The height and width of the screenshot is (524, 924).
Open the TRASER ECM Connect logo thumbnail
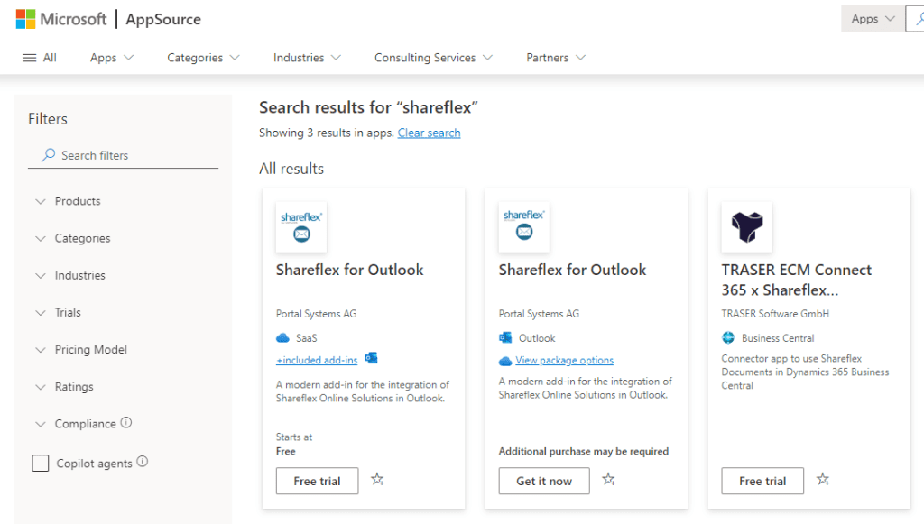(x=746, y=226)
